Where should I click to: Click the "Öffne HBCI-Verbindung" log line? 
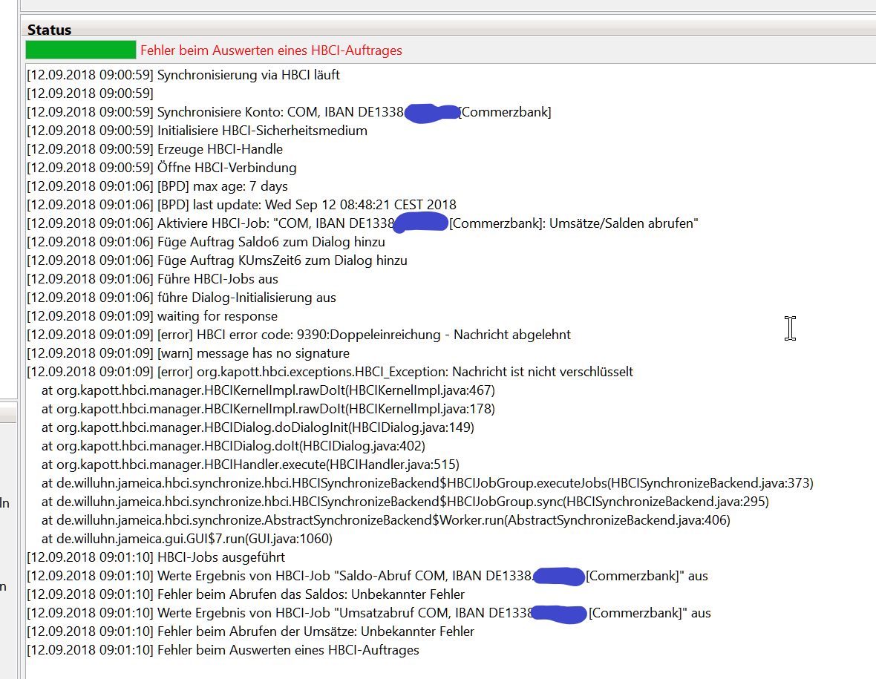[x=226, y=168]
